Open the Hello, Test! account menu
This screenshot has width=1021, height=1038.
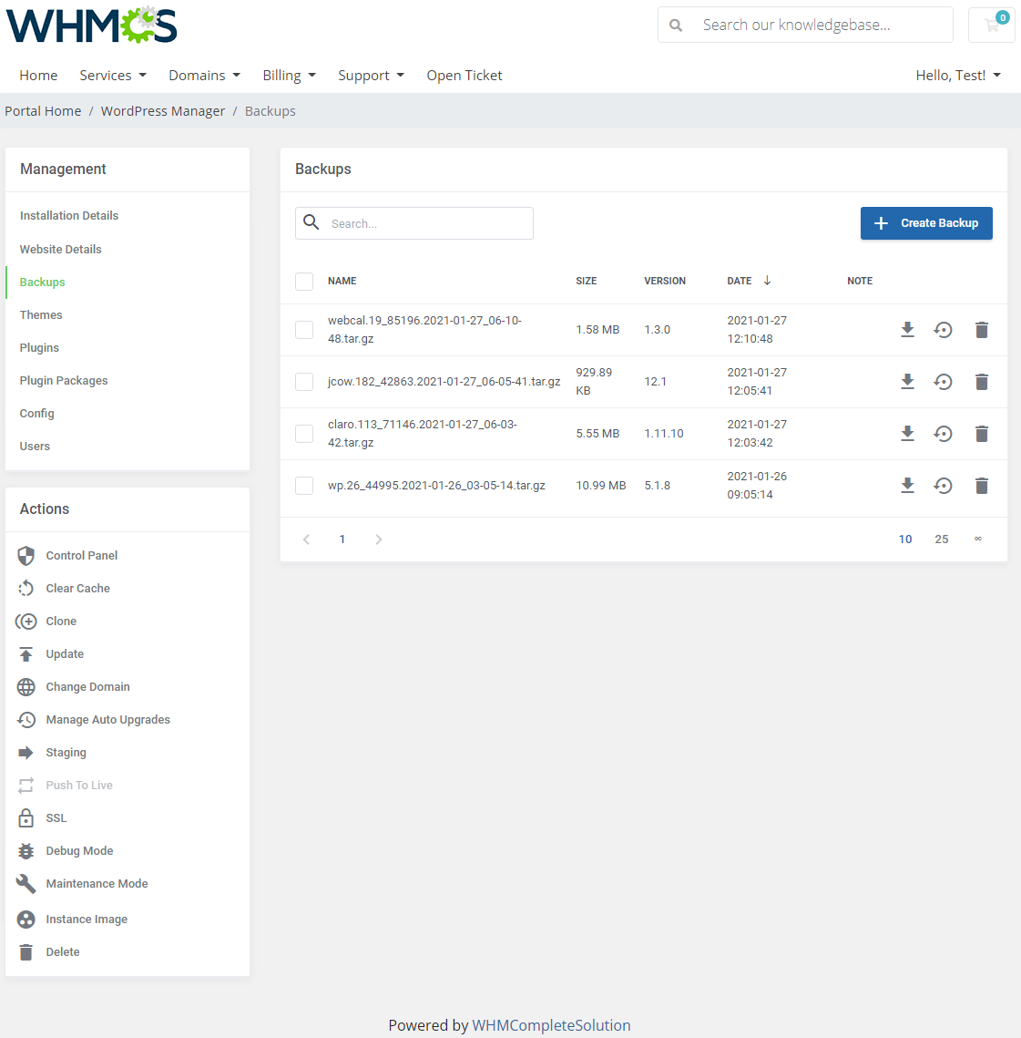click(958, 76)
